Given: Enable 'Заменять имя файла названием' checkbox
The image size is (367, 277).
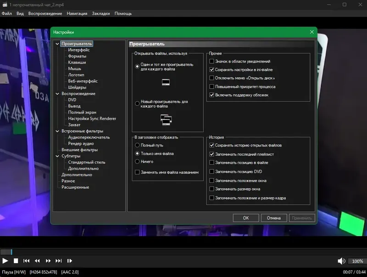Looking at the screenshot, I should (x=137, y=172).
